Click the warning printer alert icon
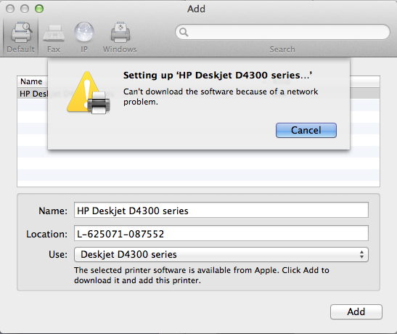 point(89,93)
